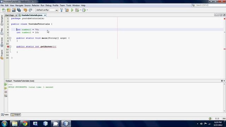Select the YoutubeTutorials.java editor tab

pos(32,15)
